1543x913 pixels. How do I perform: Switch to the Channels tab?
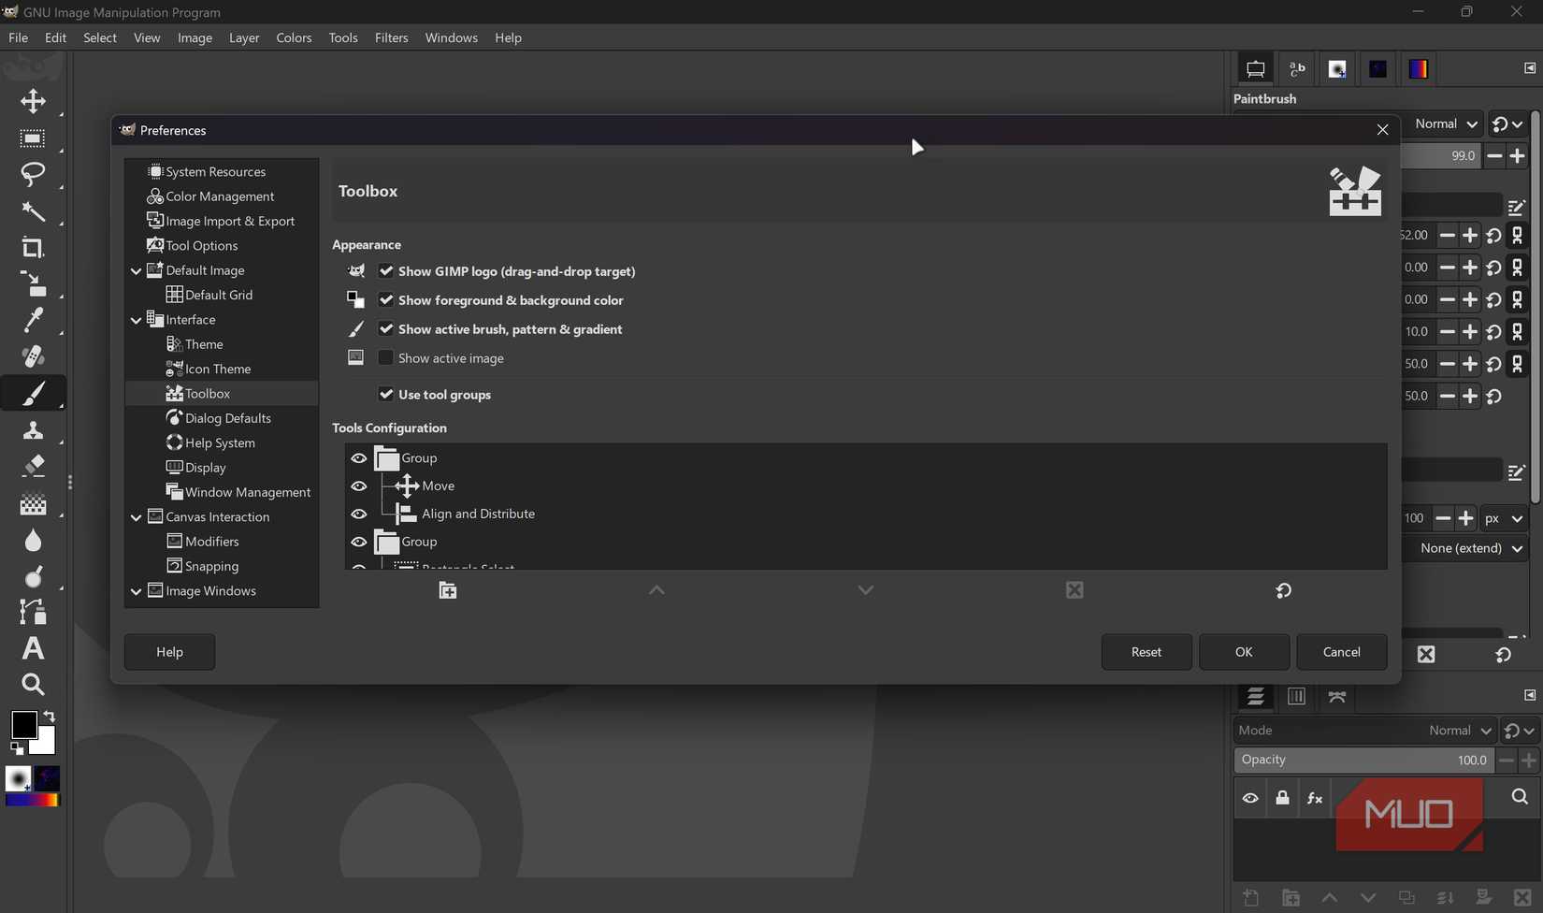1296,696
